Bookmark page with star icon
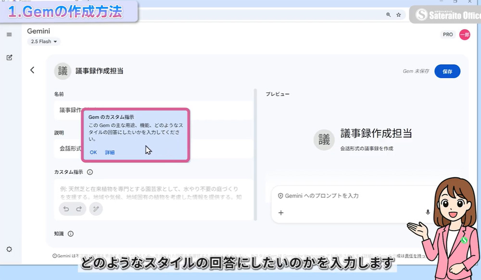This screenshot has height=280, width=481. click(x=398, y=15)
